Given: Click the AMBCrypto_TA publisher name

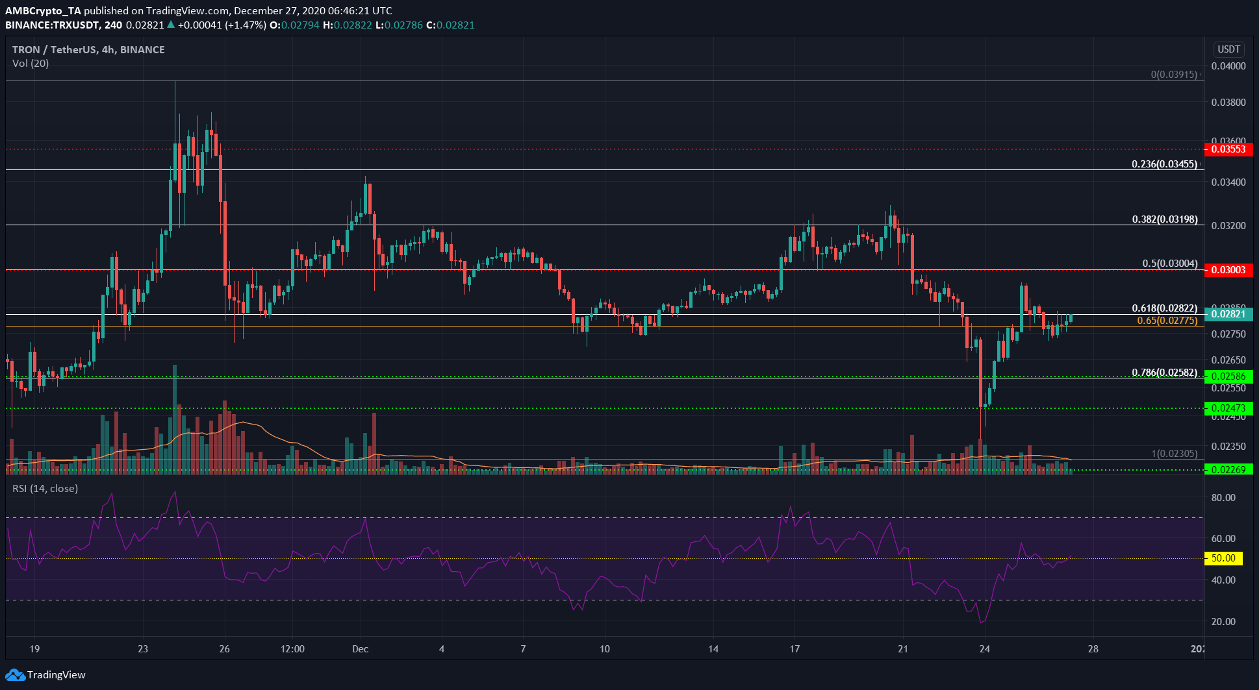Looking at the screenshot, I should [43, 10].
